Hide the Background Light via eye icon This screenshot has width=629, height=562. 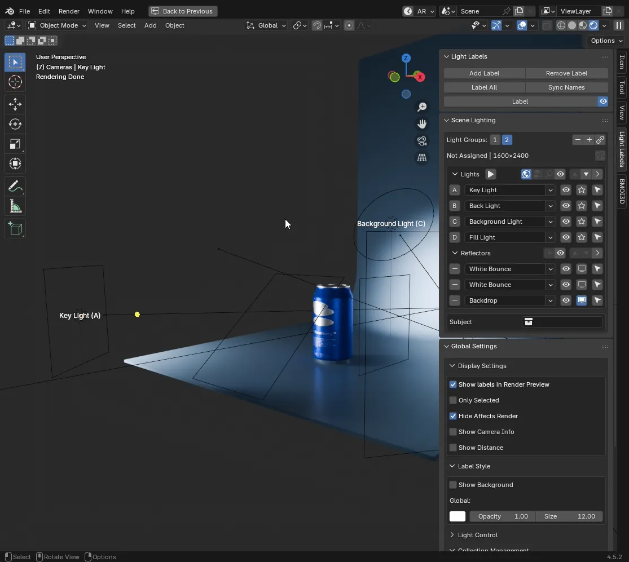pyautogui.click(x=566, y=222)
